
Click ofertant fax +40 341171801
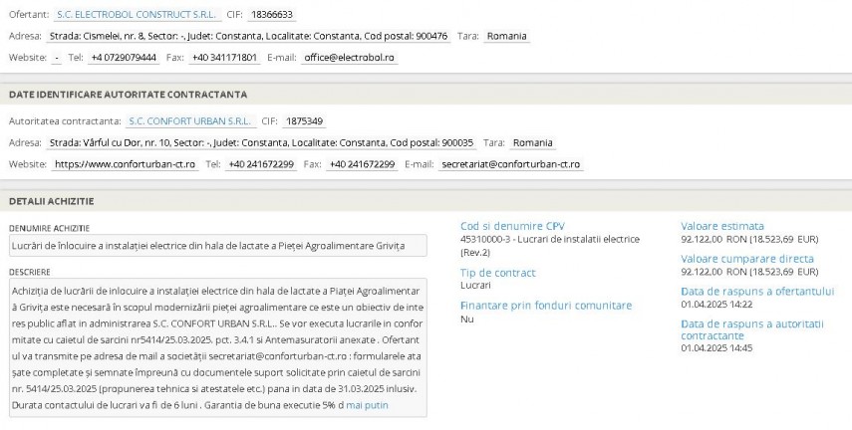(224, 58)
